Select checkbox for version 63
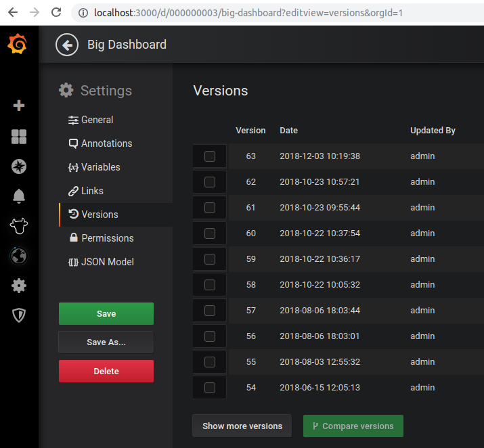This screenshot has height=448, width=484. pos(210,156)
